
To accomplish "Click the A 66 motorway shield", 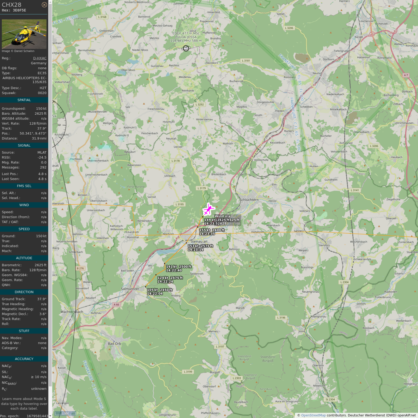I will (116, 305).
